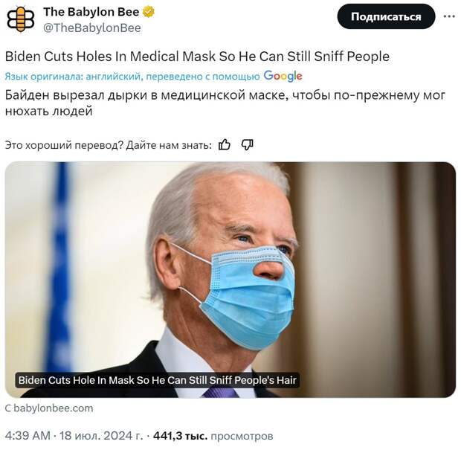Screen dimensions: 461x450
Task: Click the 441,3 тыс. view count
Action: [x=180, y=436]
